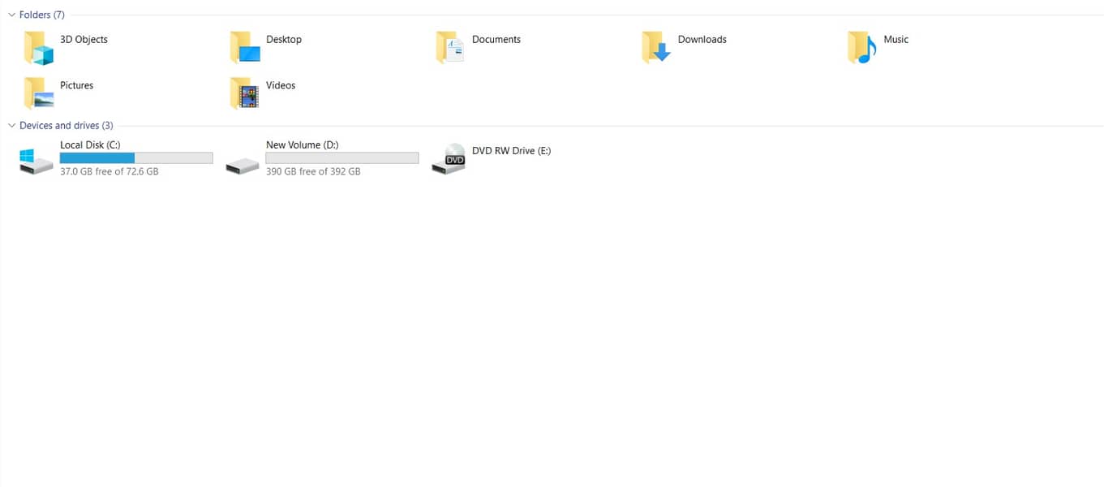This screenshot has height=487, width=1104.
Task: Select the Music folder icon
Action: [861, 47]
